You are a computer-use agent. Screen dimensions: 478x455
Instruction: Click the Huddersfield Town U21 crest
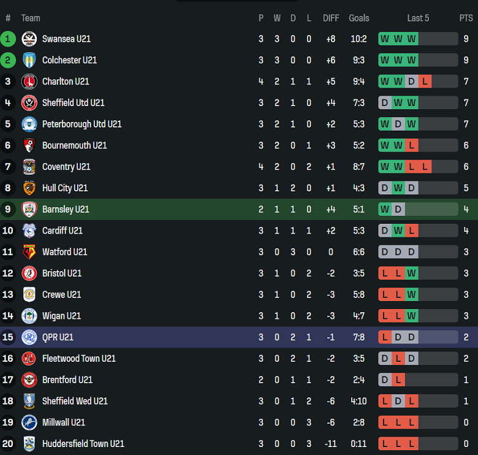coord(29,444)
